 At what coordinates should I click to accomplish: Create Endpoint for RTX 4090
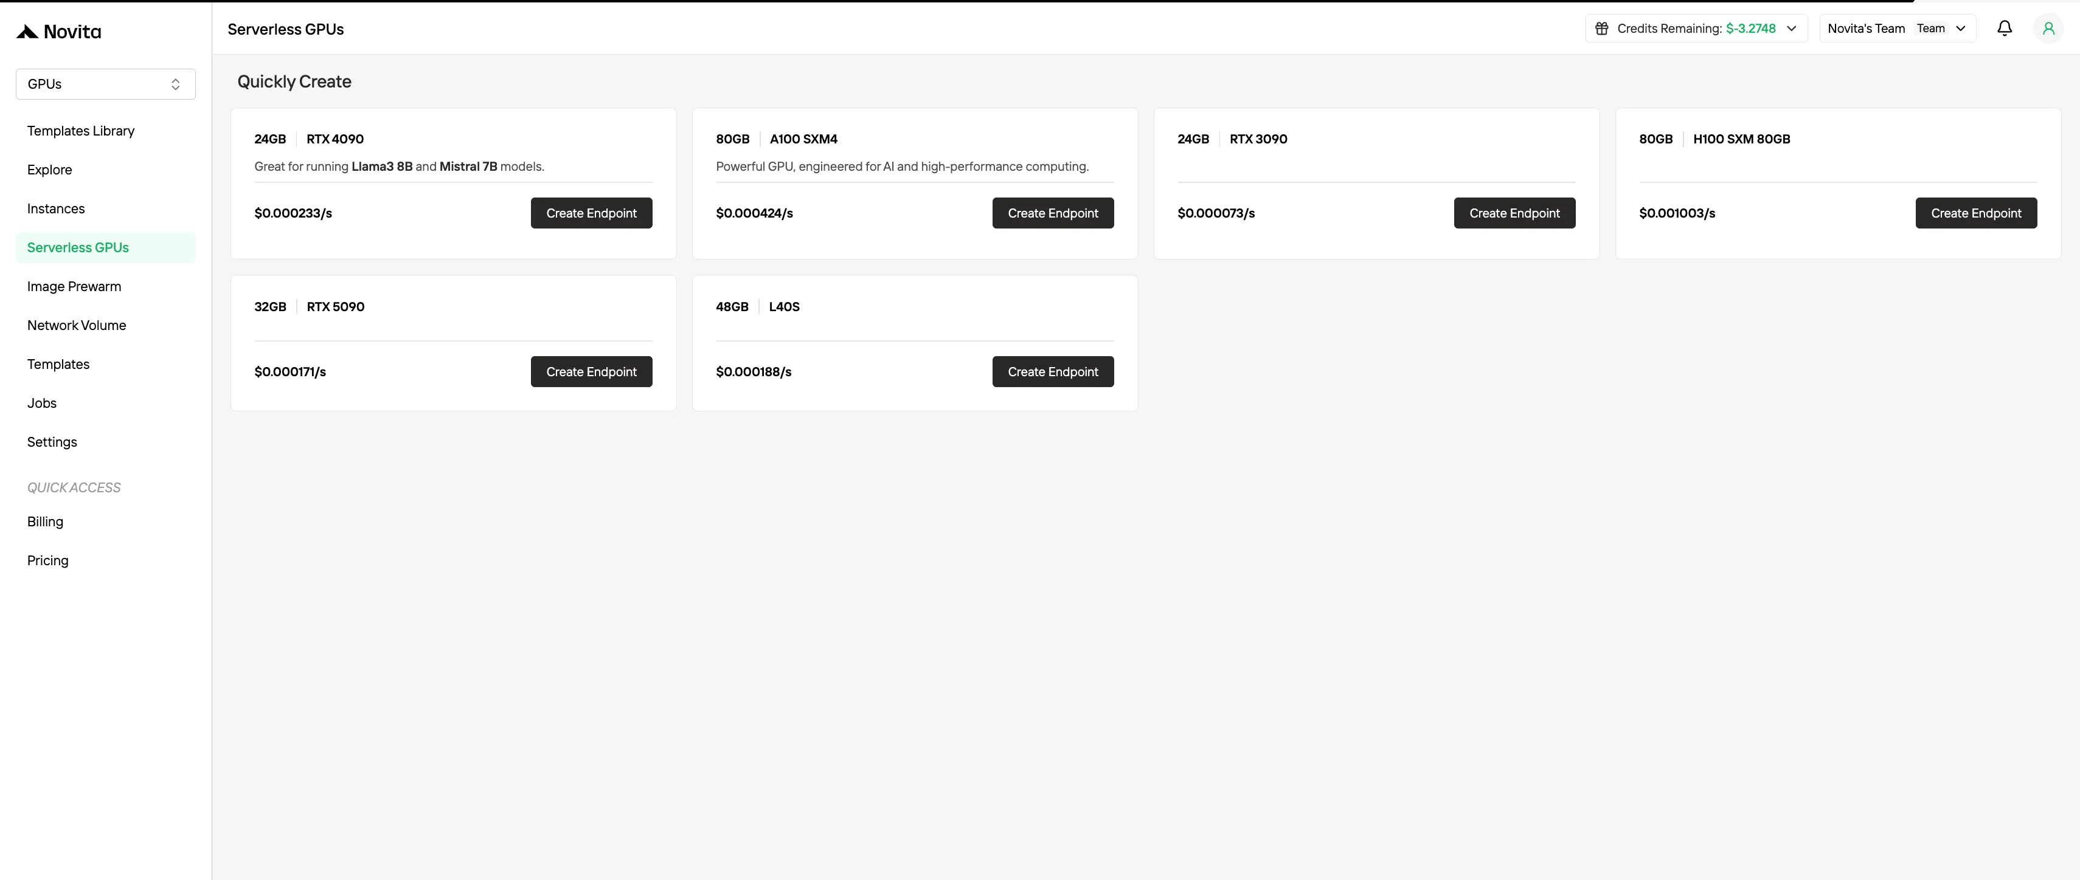click(591, 213)
